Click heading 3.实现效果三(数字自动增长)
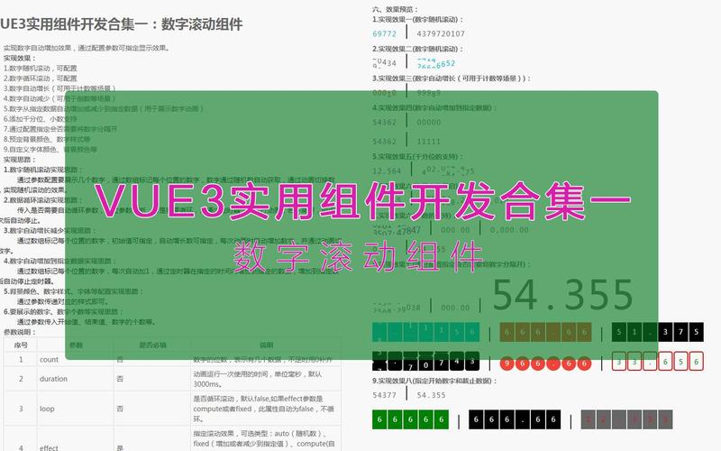 (x=452, y=78)
